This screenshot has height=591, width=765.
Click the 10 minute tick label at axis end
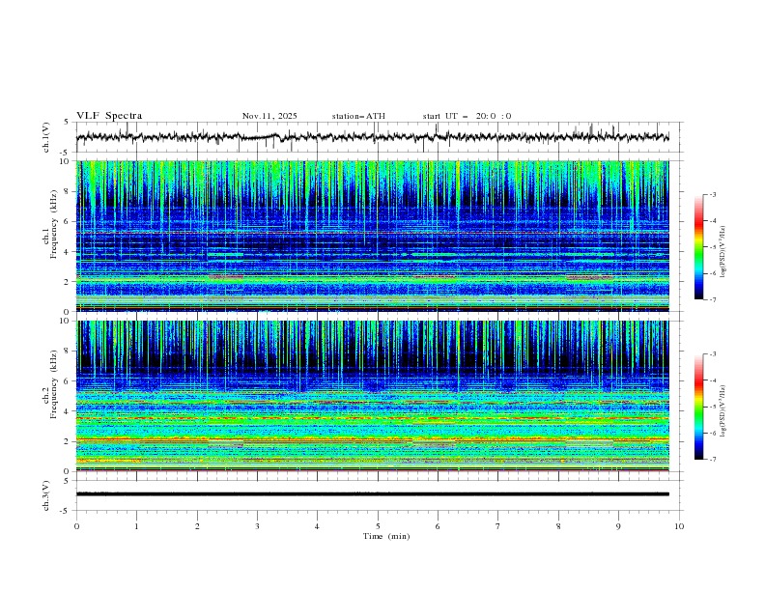pyautogui.click(x=679, y=525)
